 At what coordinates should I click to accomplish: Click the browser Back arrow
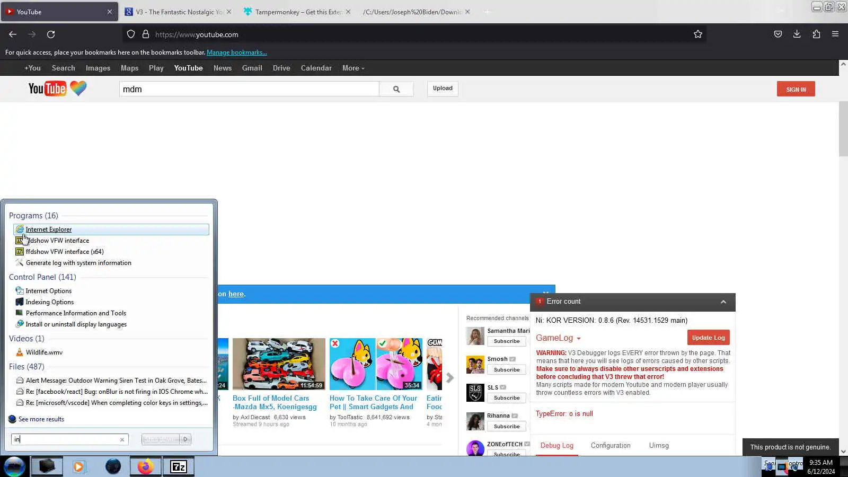click(13, 34)
